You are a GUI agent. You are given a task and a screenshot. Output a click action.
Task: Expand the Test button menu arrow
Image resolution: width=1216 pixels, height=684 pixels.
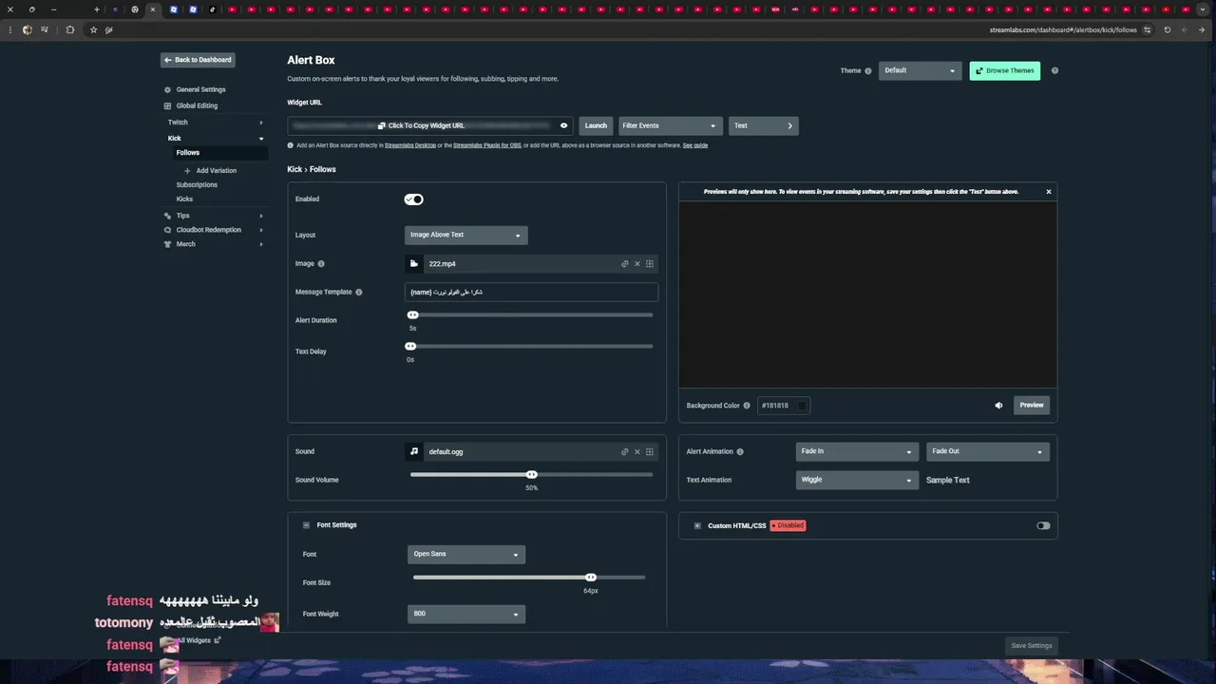pos(789,125)
